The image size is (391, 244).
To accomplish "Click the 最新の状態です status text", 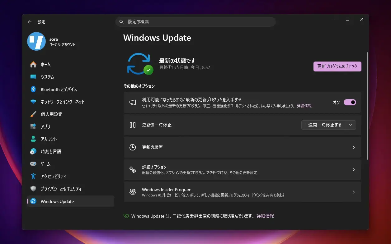I will pyautogui.click(x=177, y=61).
